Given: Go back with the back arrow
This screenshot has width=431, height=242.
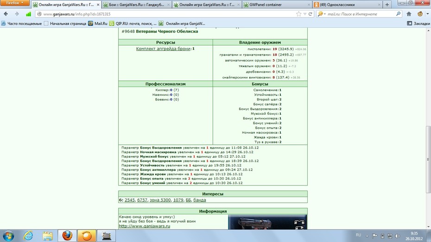Looking at the screenshot, I should pyautogui.click(x=6, y=14).
